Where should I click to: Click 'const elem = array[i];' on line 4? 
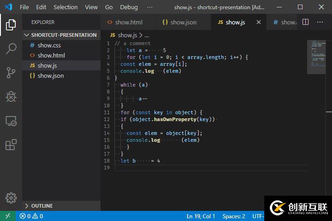(x=154, y=64)
